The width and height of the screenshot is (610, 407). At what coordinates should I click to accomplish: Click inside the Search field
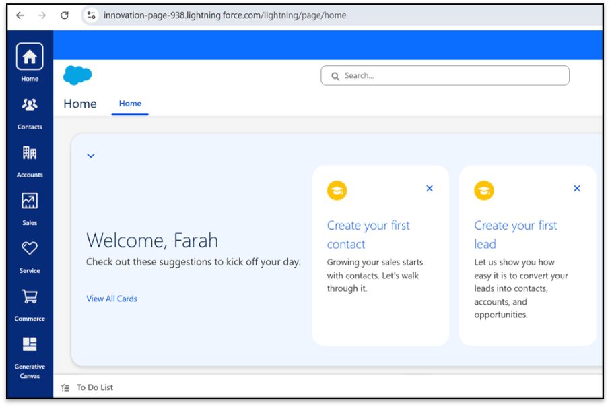click(444, 75)
